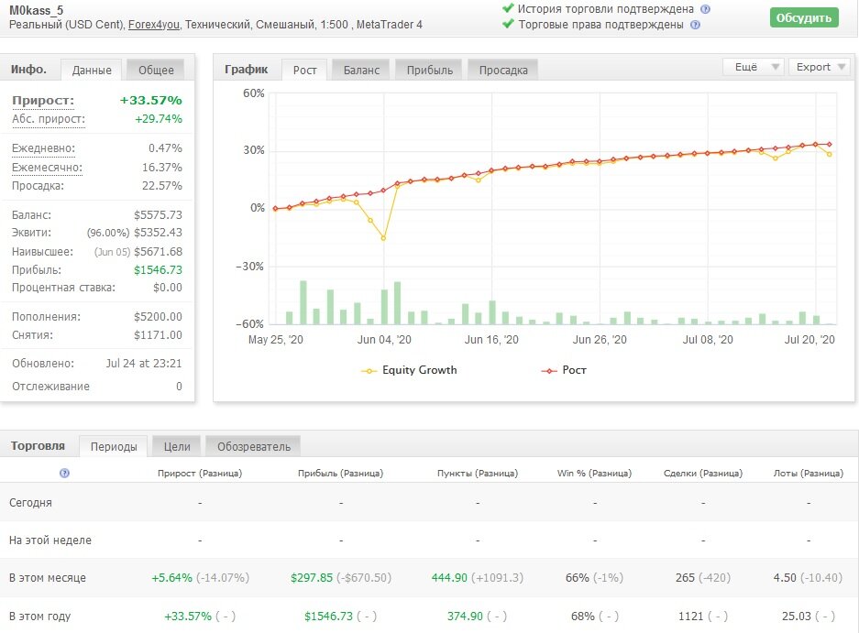Image resolution: width=859 pixels, height=633 pixels.
Task: Click the Ежедневно label
Action: click(43, 147)
